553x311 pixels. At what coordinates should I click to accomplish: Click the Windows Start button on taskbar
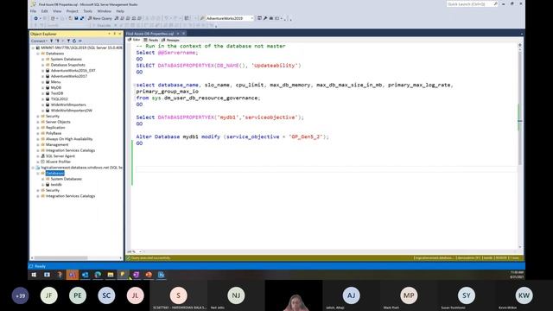tap(34, 275)
